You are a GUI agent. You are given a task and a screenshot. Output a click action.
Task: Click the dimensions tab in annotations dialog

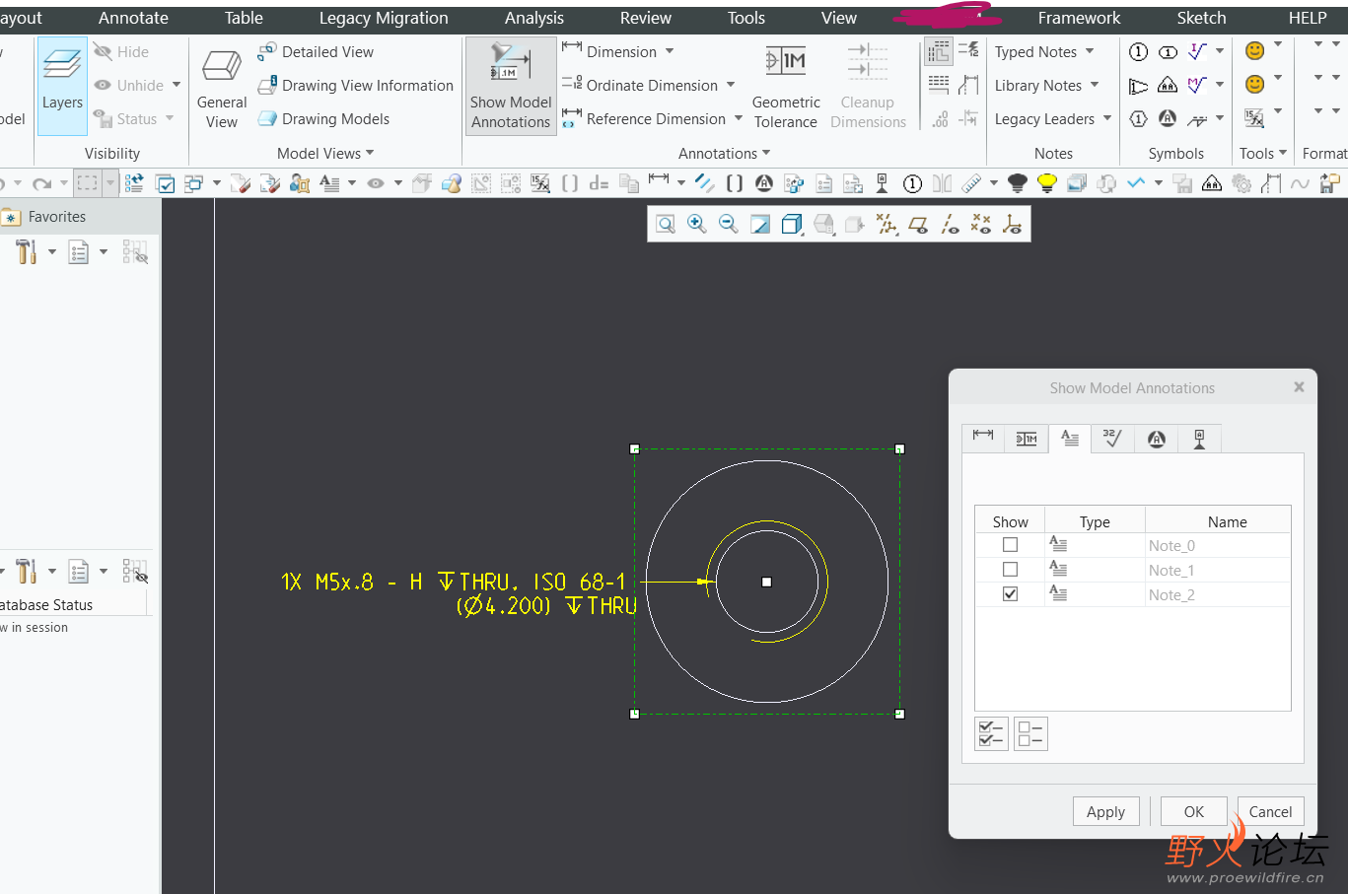point(983,439)
